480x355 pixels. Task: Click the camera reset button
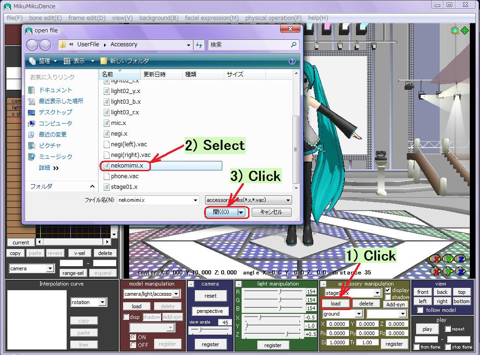210,296
